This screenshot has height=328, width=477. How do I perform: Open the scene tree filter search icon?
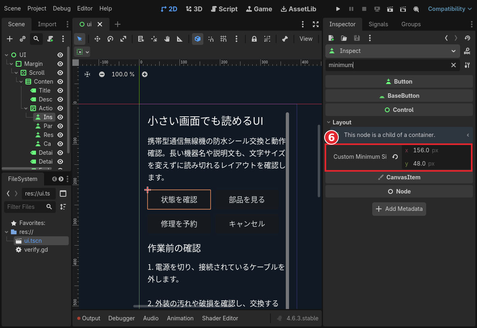(x=36, y=39)
